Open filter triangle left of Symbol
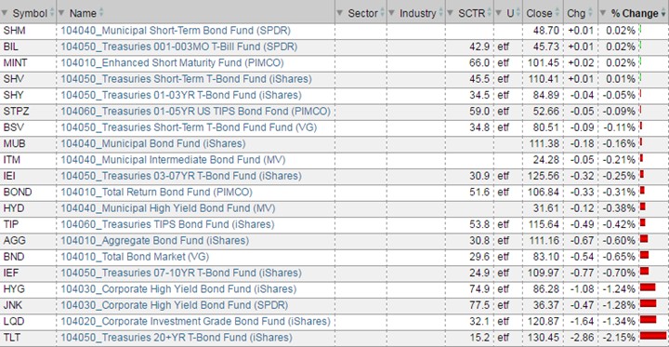Screen dimensions: 669x347 (5, 13)
